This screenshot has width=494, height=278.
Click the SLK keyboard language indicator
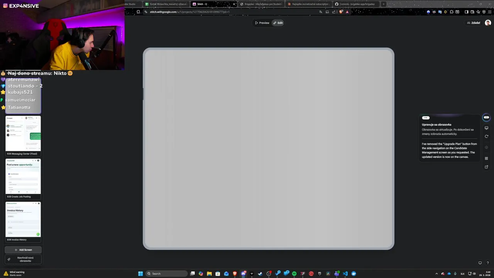(462, 274)
